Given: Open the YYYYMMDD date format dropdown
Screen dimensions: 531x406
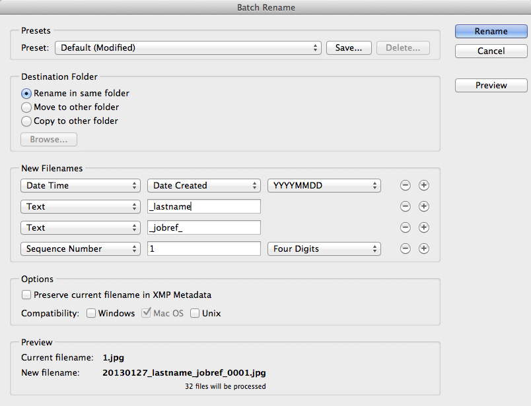Looking at the screenshot, I should (324, 186).
